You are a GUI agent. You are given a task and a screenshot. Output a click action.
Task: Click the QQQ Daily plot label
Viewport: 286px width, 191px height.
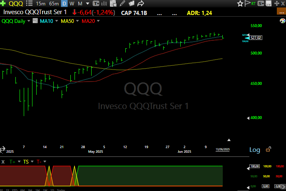click(13, 21)
